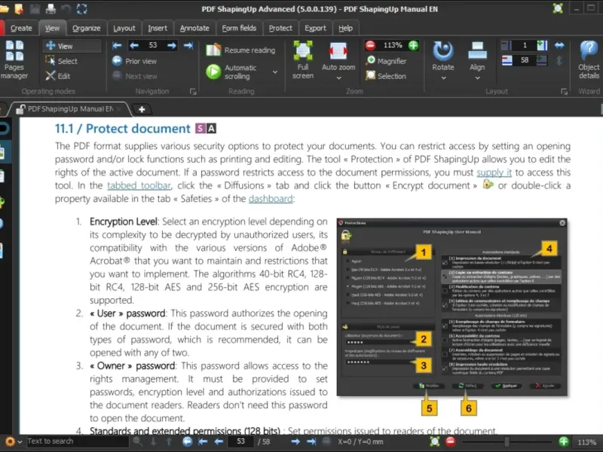
Task: Expand Align dropdown arrow
Action: point(477,78)
